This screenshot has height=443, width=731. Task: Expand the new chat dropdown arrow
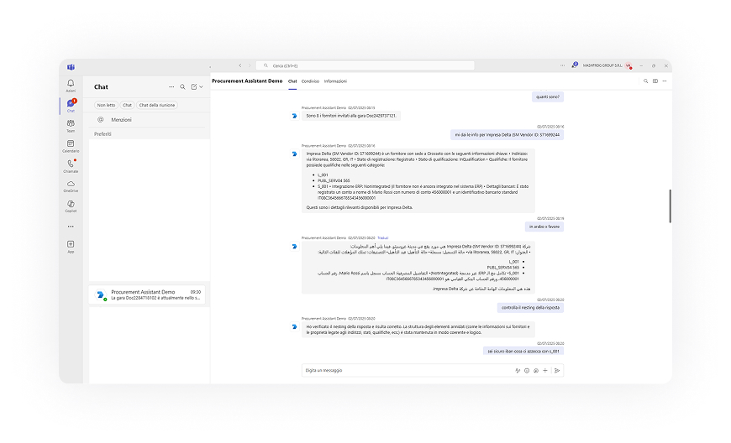coord(202,86)
